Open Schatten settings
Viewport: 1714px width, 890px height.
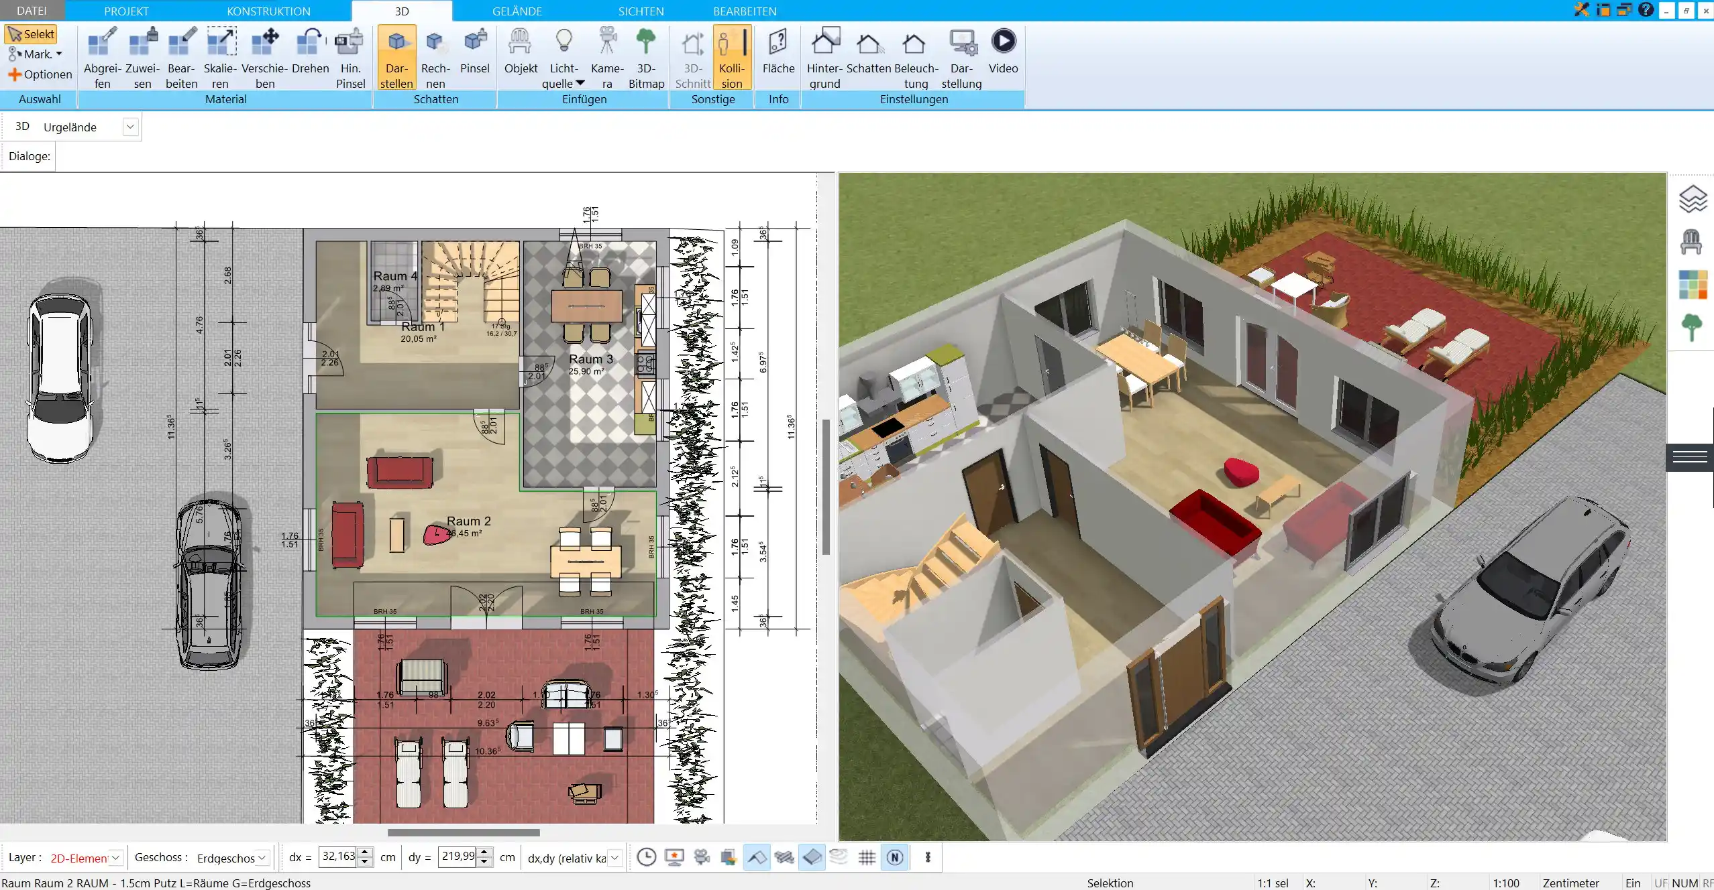pos(869,51)
